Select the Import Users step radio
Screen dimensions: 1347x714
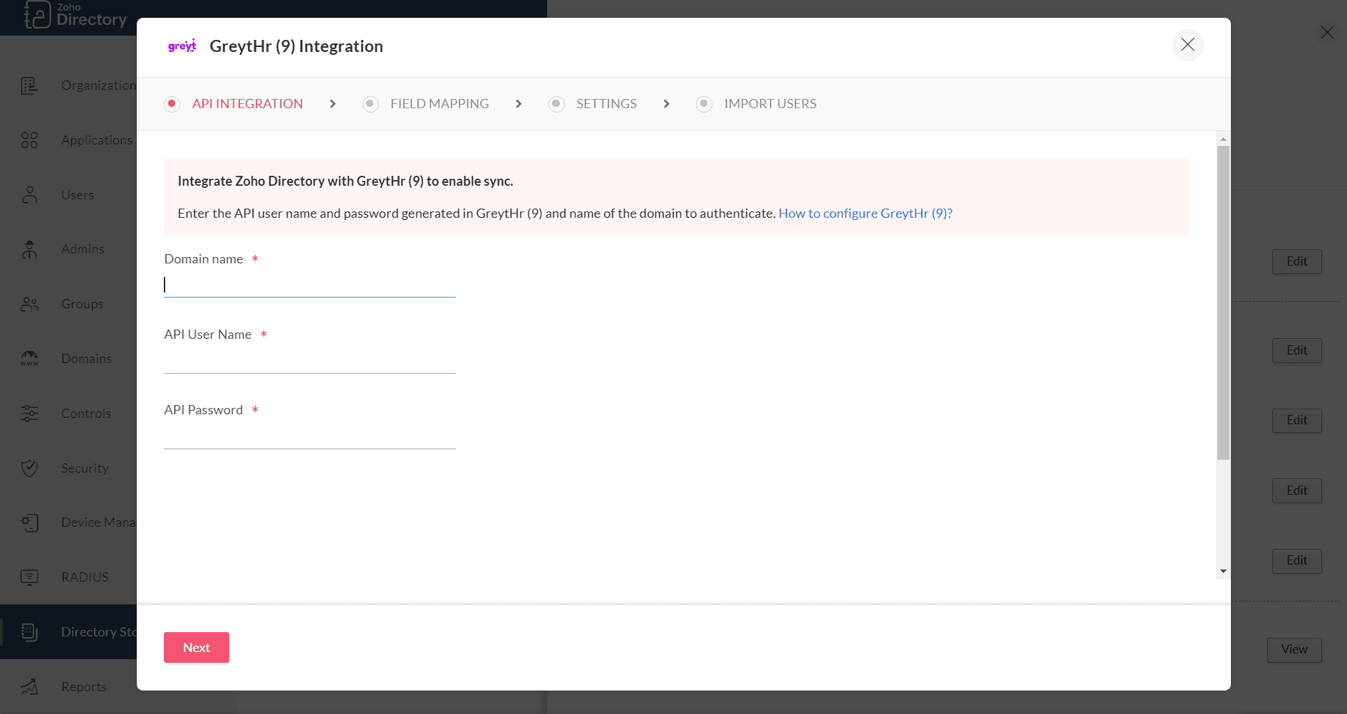pyautogui.click(x=704, y=104)
